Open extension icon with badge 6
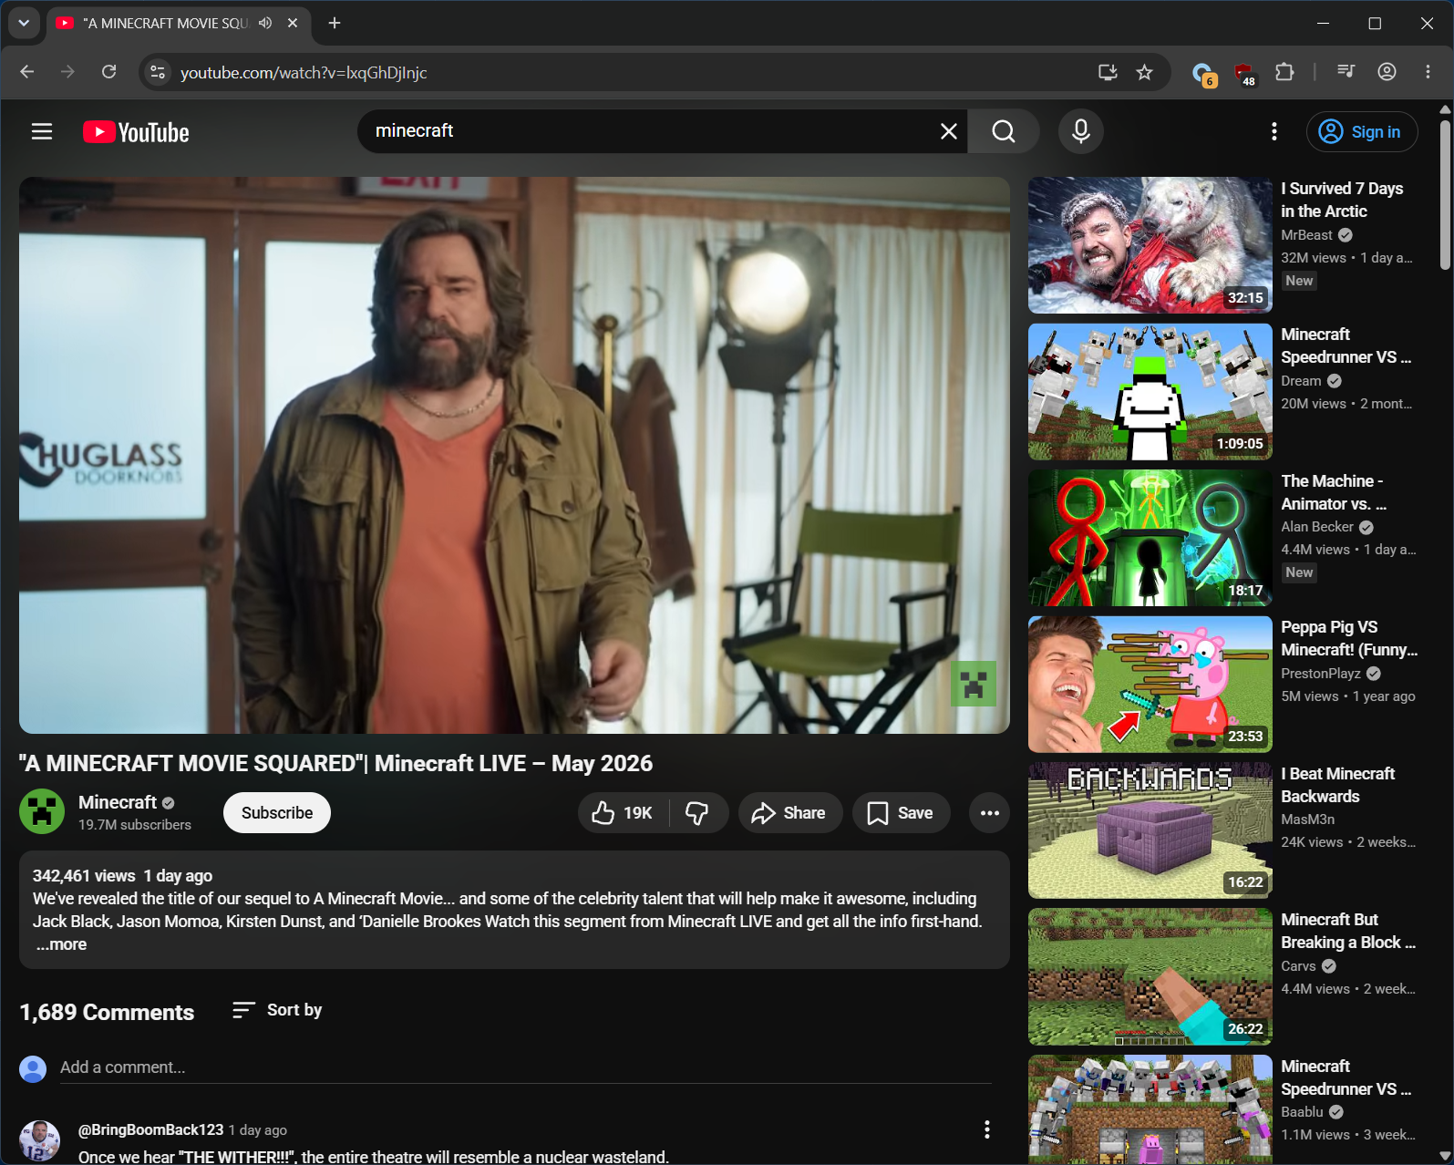 click(1203, 74)
